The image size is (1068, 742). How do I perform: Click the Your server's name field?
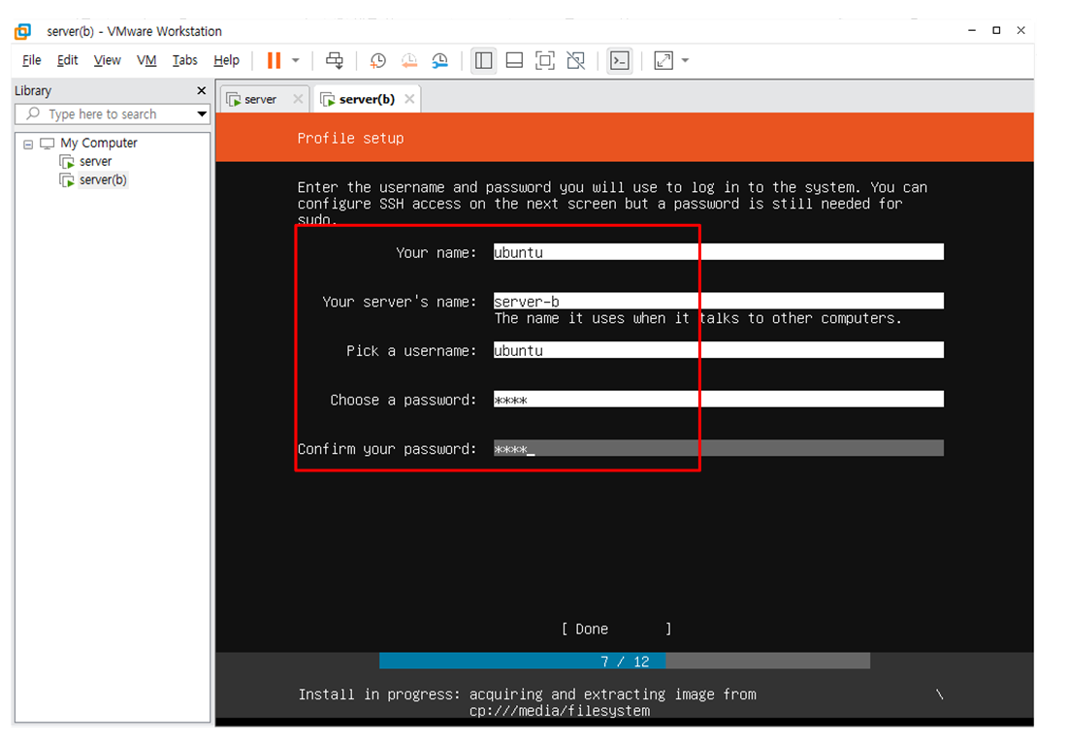(x=719, y=301)
